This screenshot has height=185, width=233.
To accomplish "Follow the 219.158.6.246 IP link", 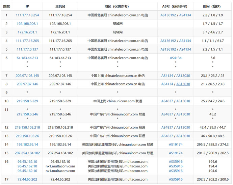I will [x=27, y=114].
